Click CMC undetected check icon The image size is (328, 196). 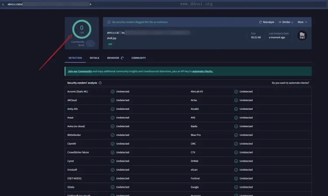point(236,144)
